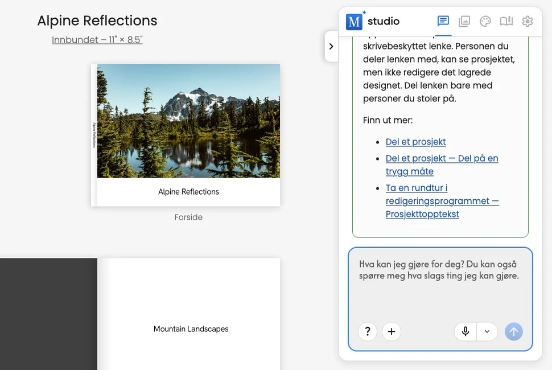Select the Alpine Reflections cover photo
This screenshot has width=552, height=370.
coord(188,121)
